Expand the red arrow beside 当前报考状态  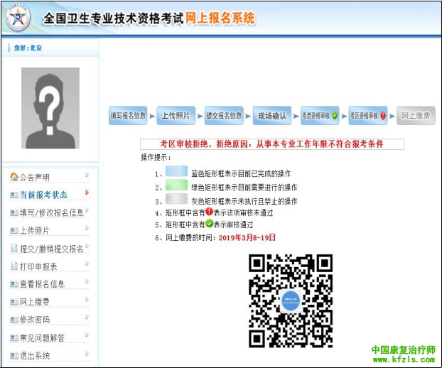click(87, 193)
